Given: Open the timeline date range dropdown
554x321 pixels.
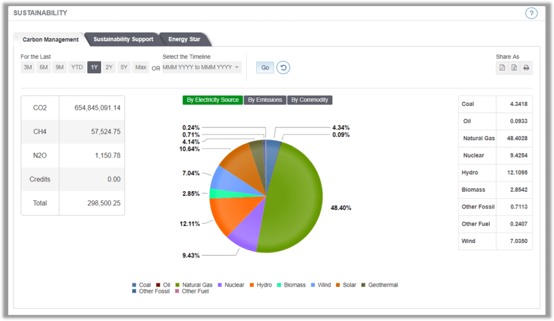Looking at the screenshot, I should 202,67.
